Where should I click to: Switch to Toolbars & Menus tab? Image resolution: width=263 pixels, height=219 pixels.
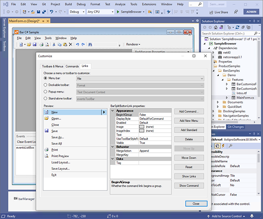[x=53, y=66]
